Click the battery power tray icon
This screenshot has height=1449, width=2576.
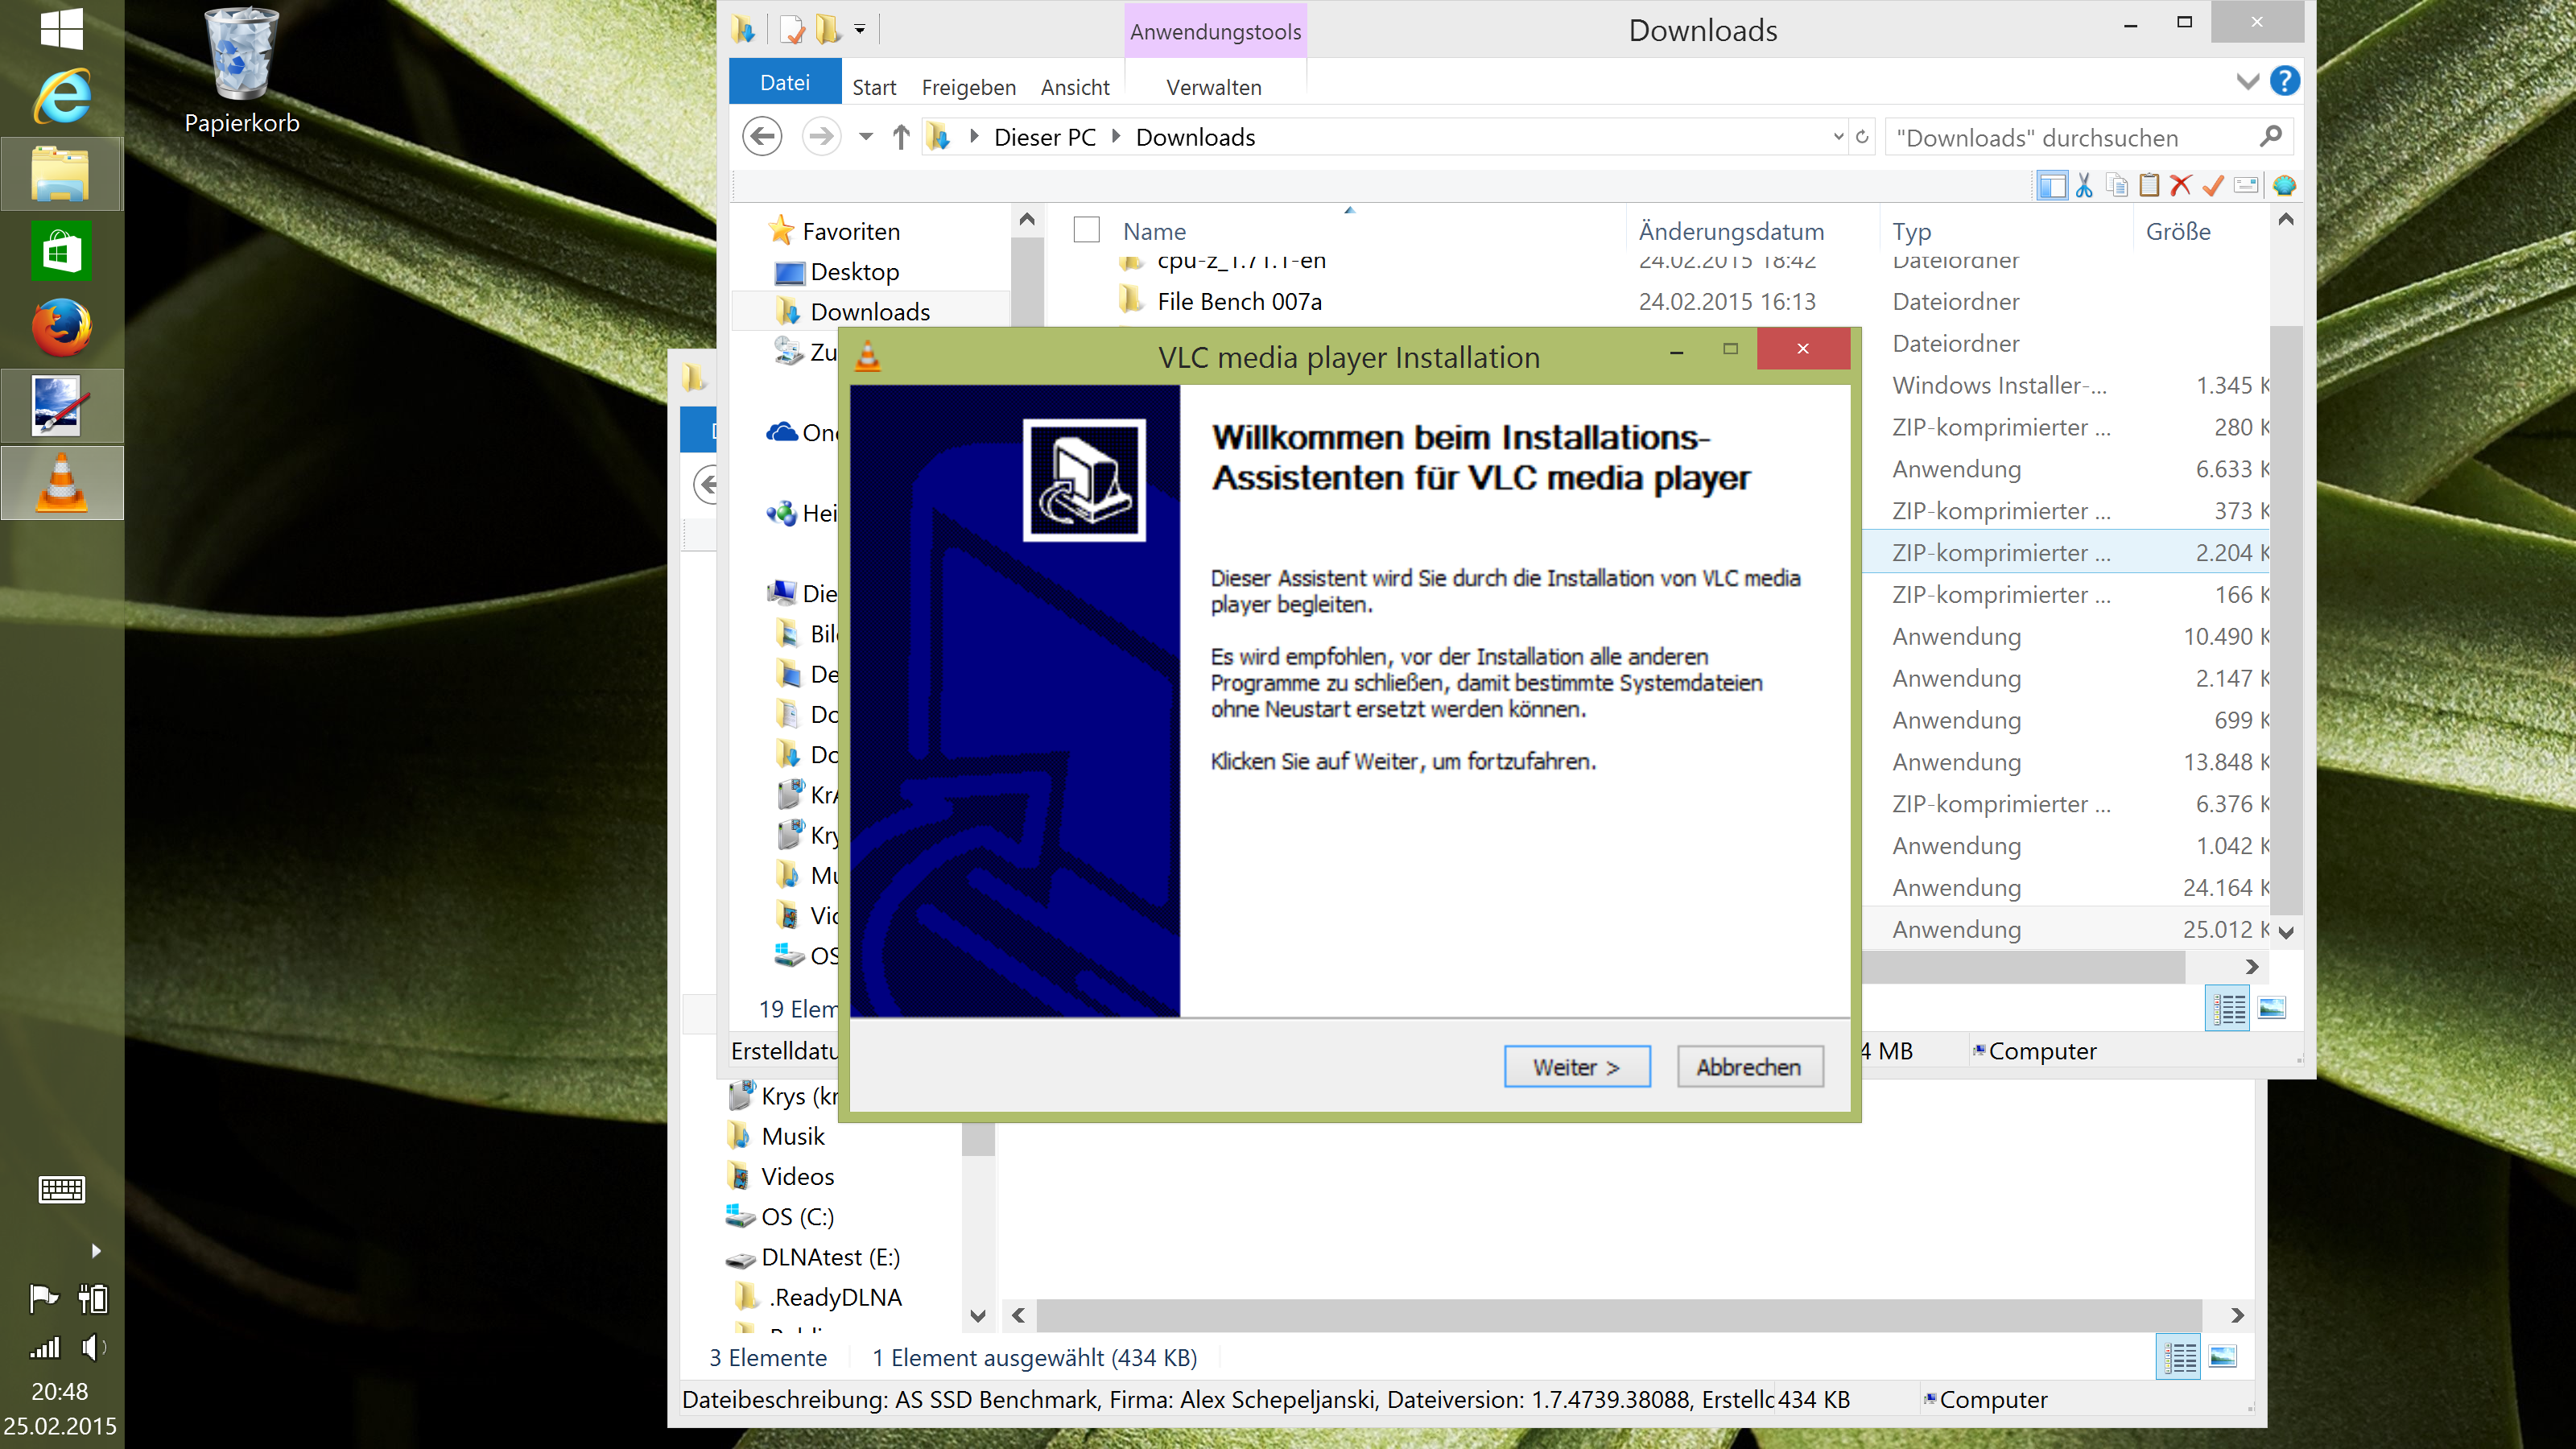(x=93, y=1298)
